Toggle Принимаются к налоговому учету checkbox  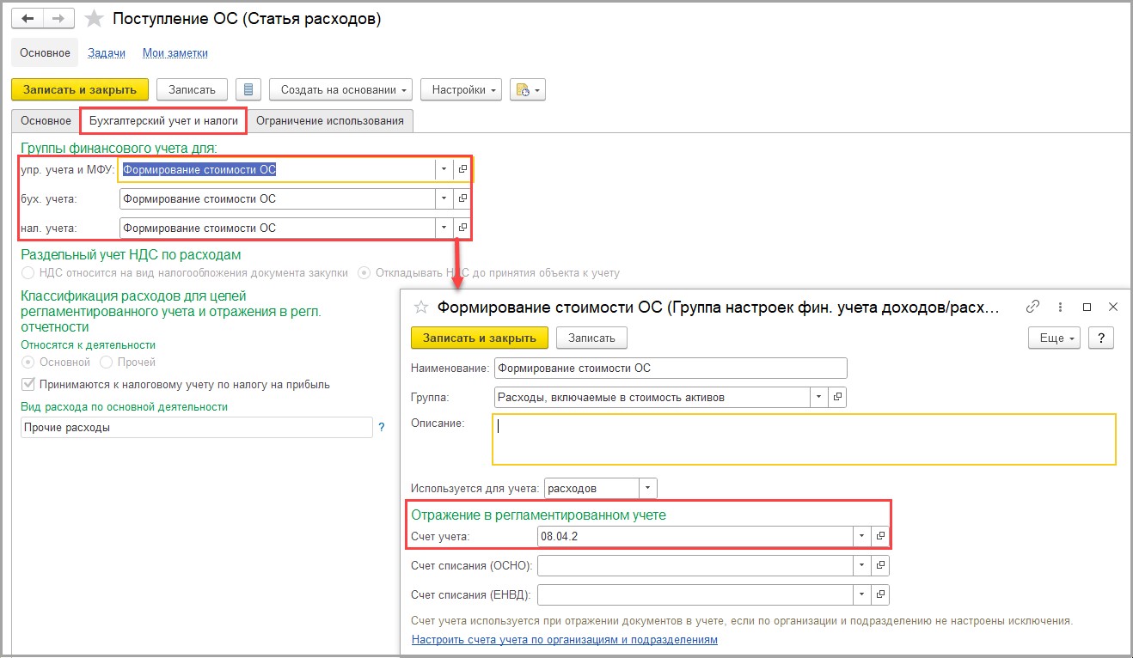point(28,384)
